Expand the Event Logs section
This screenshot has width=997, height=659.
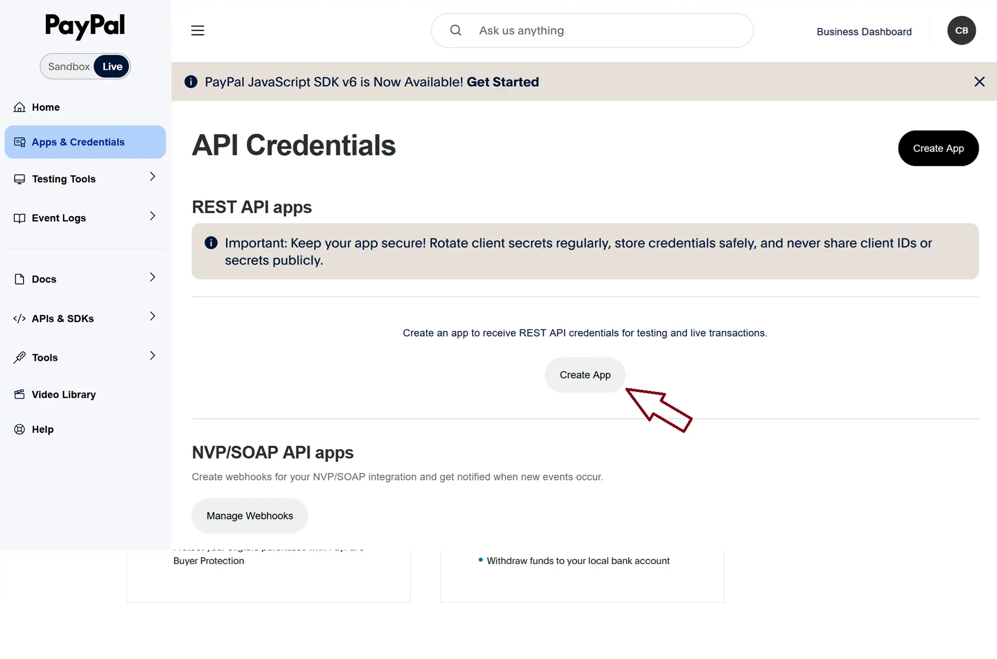(152, 216)
